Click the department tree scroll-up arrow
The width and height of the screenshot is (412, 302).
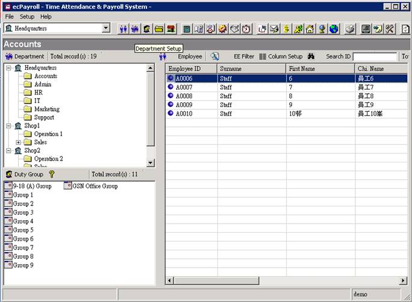click(x=151, y=68)
